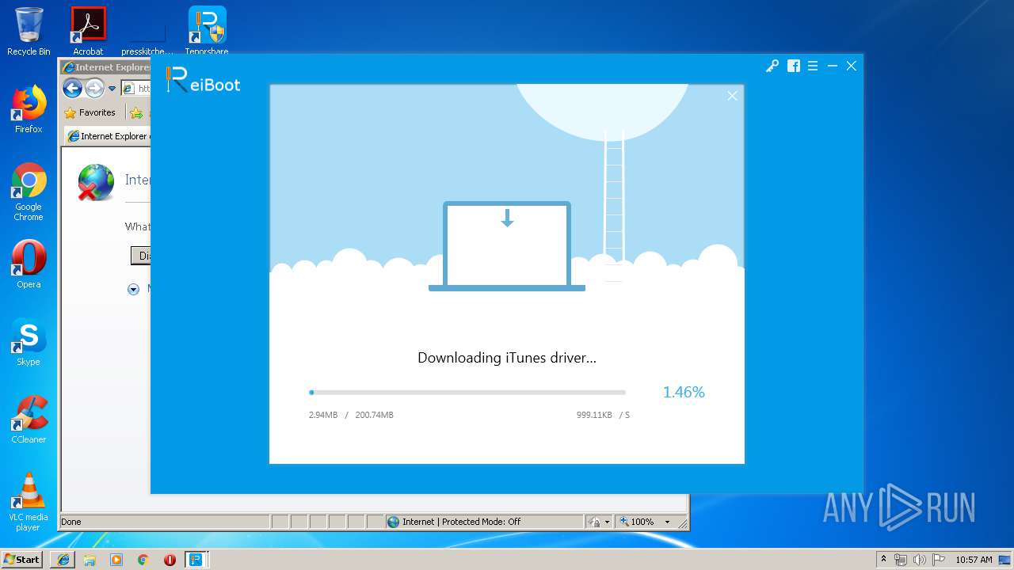This screenshot has width=1014, height=570.
Task: Click the globe error icon in Internet Explorer
Action: point(96,182)
